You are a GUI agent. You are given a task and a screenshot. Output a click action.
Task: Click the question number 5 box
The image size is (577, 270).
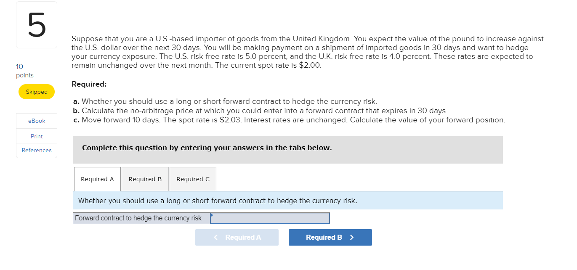point(36,24)
